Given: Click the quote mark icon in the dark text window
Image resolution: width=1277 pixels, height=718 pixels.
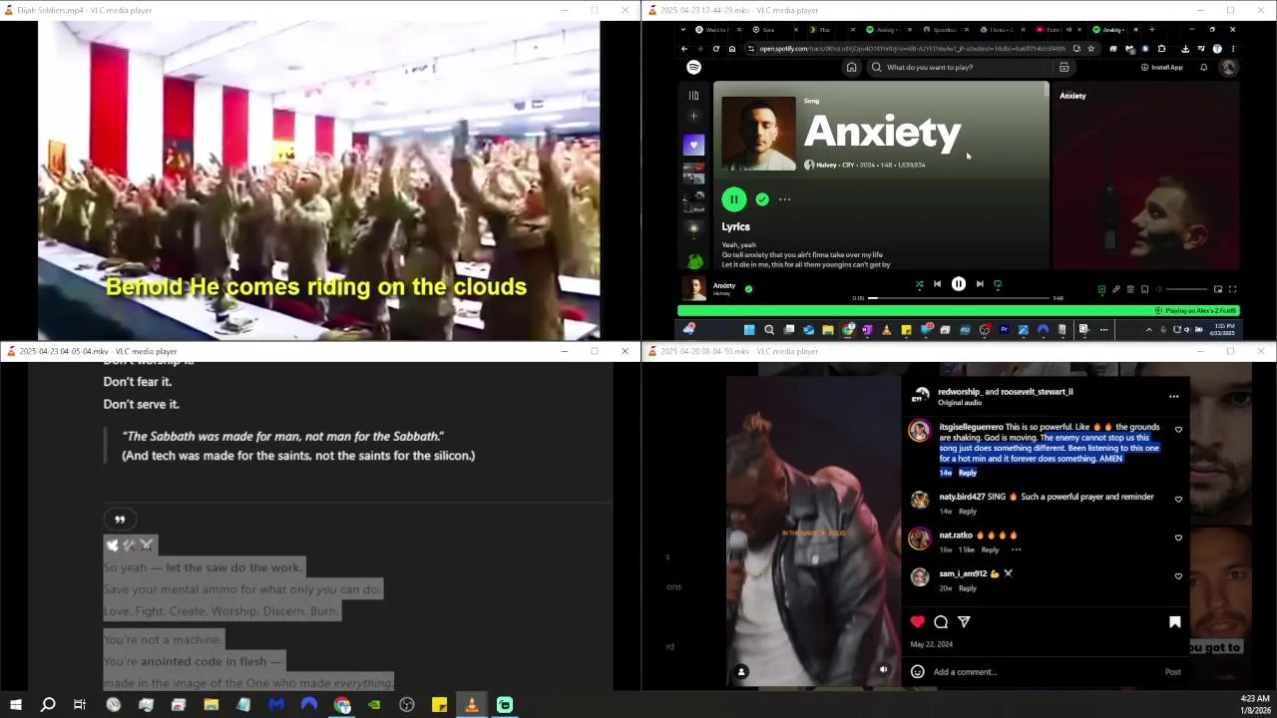Looking at the screenshot, I should click(120, 520).
